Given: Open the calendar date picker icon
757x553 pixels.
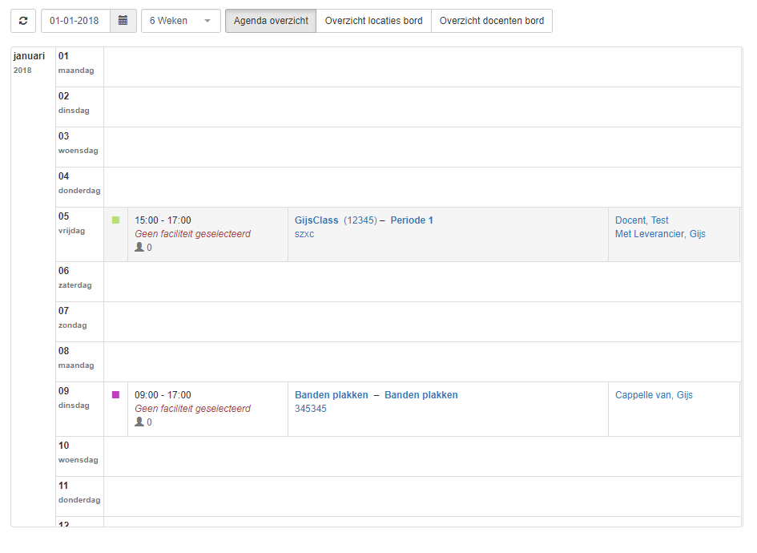Looking at the screenshot, I should tap(123, 21).
